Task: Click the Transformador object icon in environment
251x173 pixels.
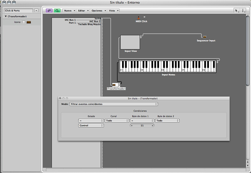Action: pyautogui.click(x=114, y=85)
